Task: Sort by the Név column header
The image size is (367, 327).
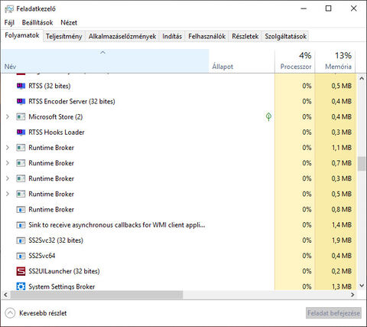Action: click(105, 60)
